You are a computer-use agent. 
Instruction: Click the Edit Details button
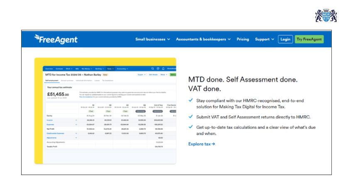(153, 74)
